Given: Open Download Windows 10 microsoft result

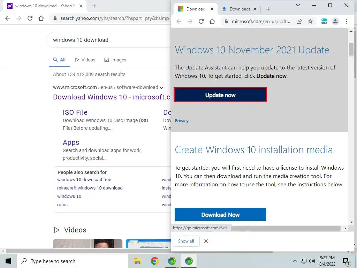Looking at the screenshot, I should [112, 97].
